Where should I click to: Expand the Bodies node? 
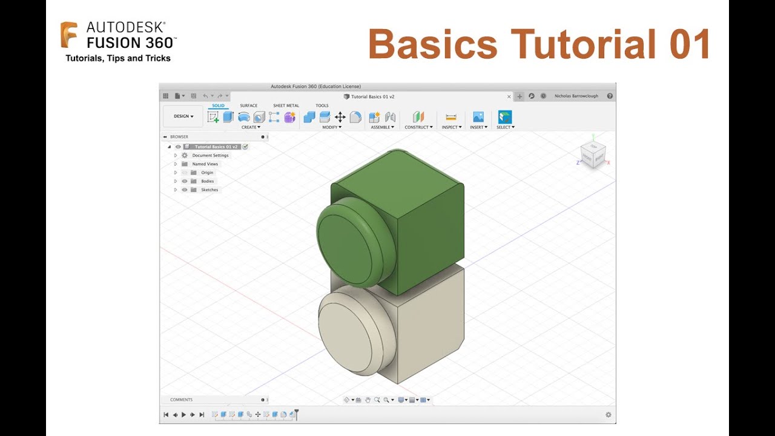(x=176, y=181)
